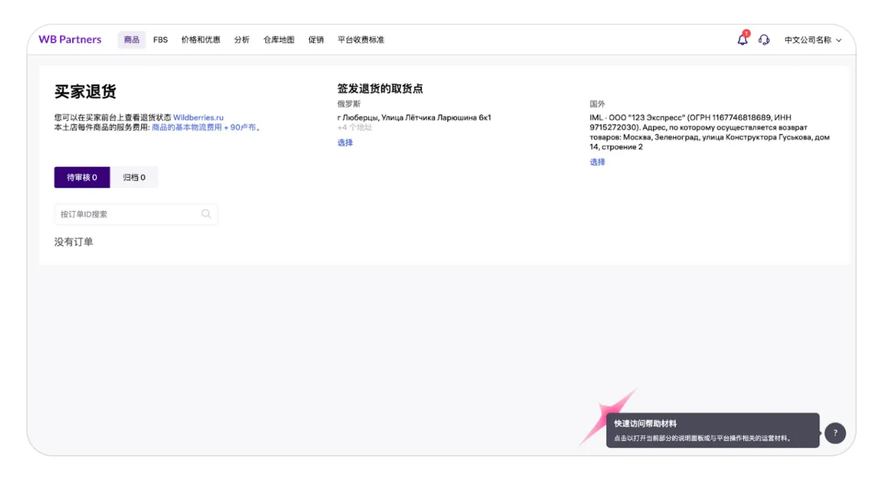Viewport: 883px width, 480px height.
Task: Click 选择 under the 国外 address
Action: coord(597,162)
